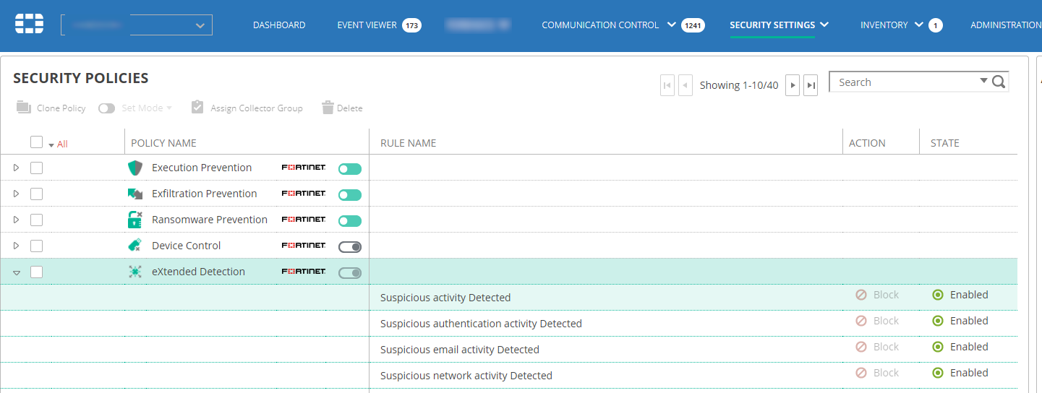Click the Exfiltration Prevention policy icon
Image resolution: width=1042 pixels, height=393 pixels.
(135, 194)
